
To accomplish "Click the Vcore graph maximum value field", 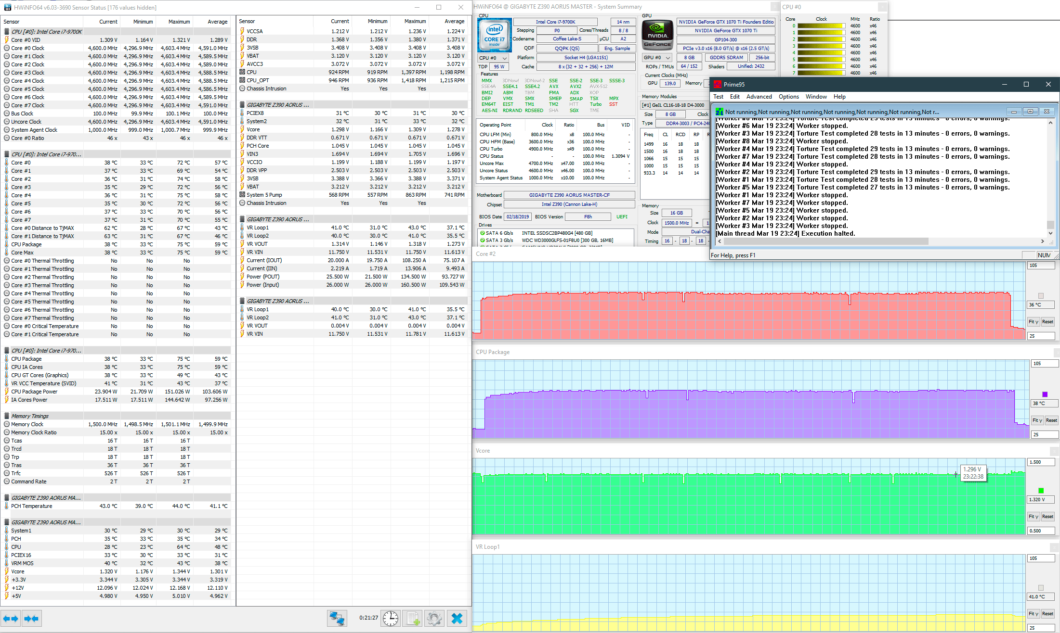I will tap(1041, 462).
